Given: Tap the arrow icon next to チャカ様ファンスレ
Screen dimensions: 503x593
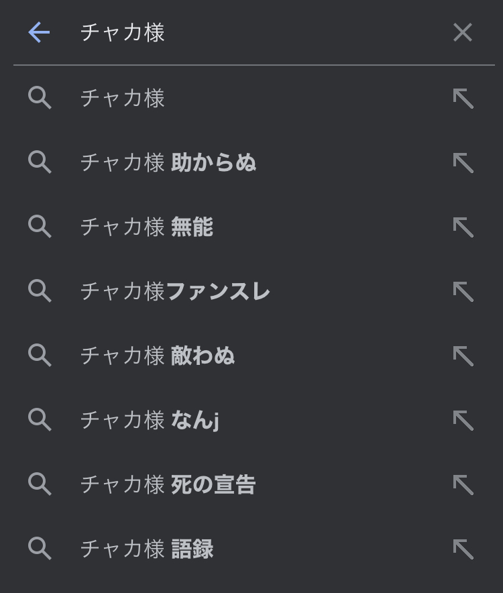Looking at the screenshot, I should point(463,292).
